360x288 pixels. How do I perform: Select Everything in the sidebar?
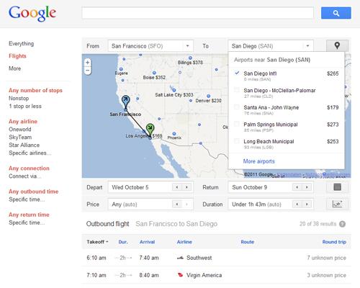(x=22, y=43)
